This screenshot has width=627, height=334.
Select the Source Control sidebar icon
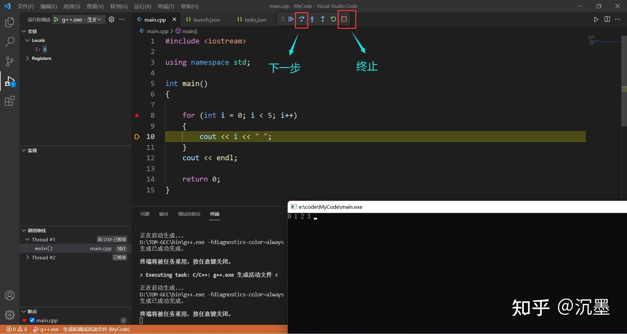[10, 61]
